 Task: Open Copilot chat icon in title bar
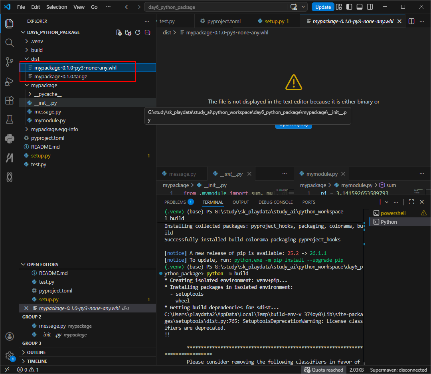294,7
